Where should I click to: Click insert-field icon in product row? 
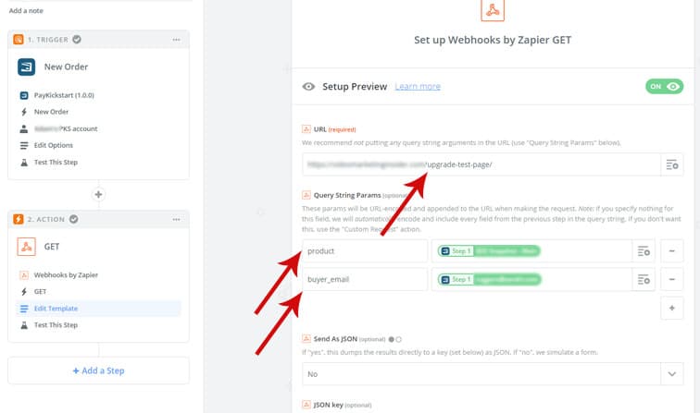pos(644,251)
